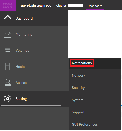Screen dimensions: 122x131
Task: Click the Access user silhouette icon
Action: (x=8, y=83)
